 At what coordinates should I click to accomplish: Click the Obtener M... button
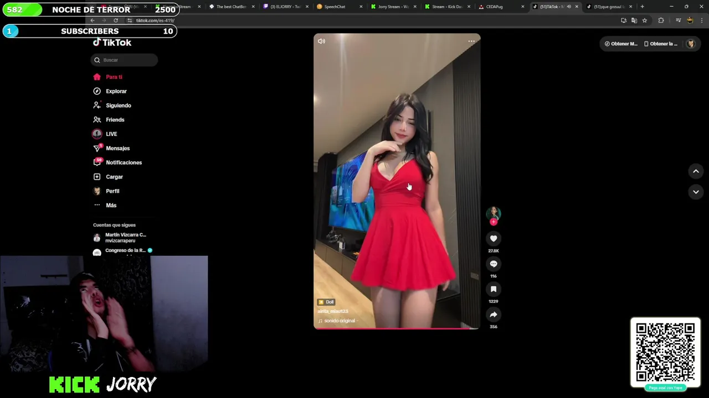(x=621, y=44)
